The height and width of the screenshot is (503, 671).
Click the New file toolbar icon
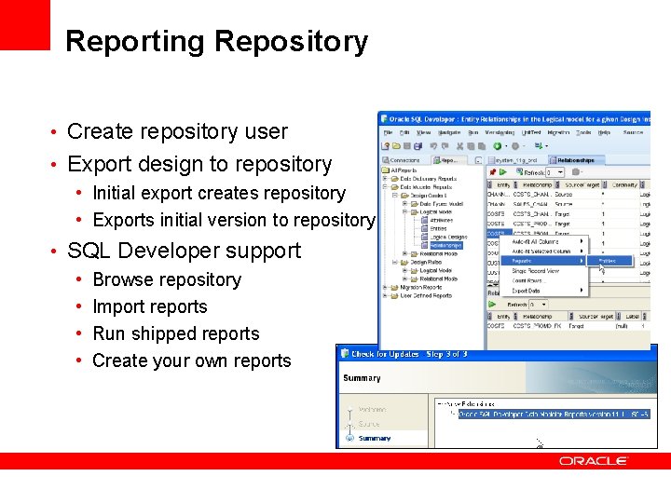(x=385, y=146)
